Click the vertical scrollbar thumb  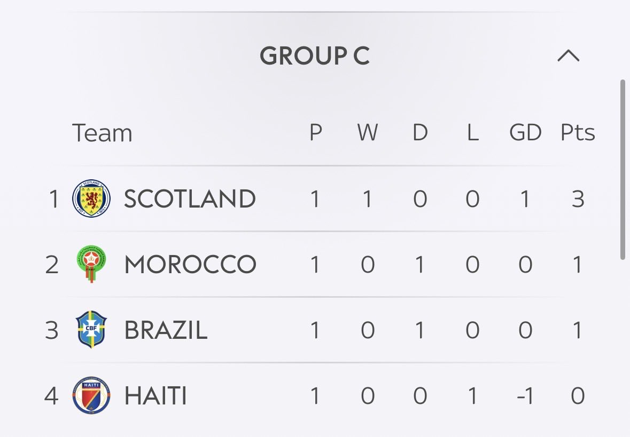pos(623,170)
